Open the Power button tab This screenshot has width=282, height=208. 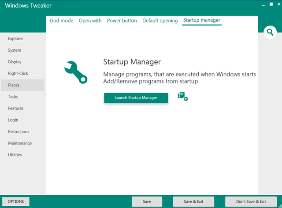[x=122, y=21]
